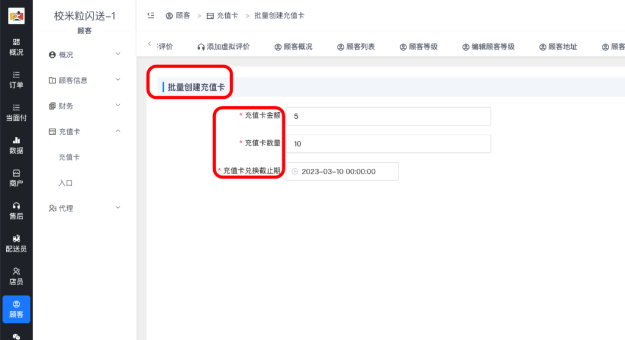Open 概况 in the dark sidebar
The width and height of the screenshot is (625, 340).
pyautogui.click(x=16, y=48)
